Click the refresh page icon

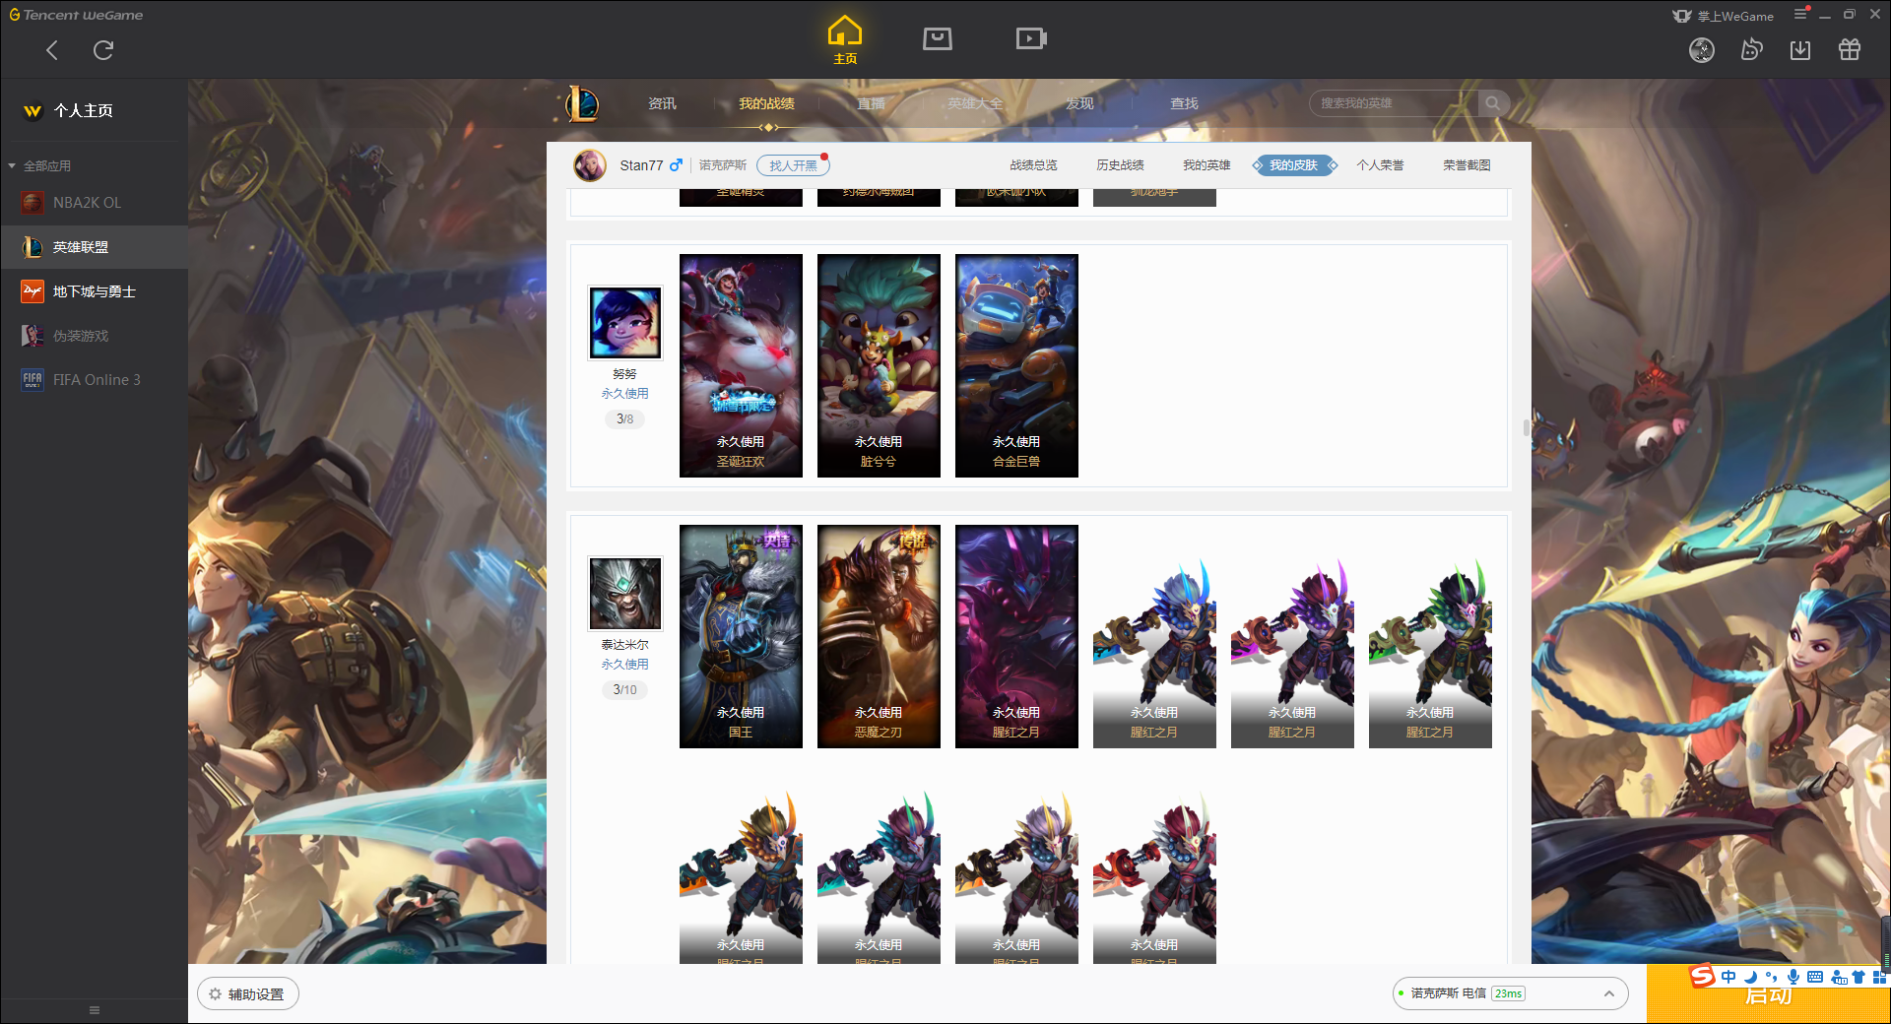(103, 50)
